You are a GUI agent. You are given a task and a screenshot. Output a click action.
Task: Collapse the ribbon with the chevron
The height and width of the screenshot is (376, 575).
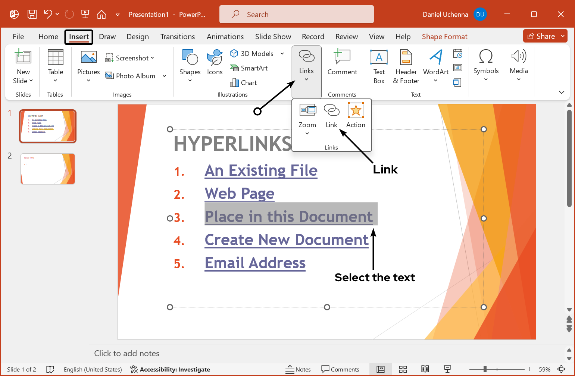[x=562, y=92]
